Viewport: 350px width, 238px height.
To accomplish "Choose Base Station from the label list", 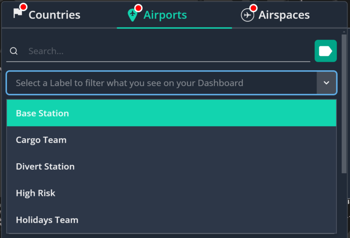I will point(171,113).
